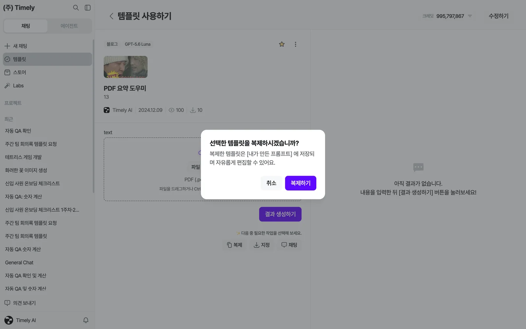Click the Timely AI author icon
Image resolution: width=526 pixels, height=329 pixels.
(x=107, y=110)
